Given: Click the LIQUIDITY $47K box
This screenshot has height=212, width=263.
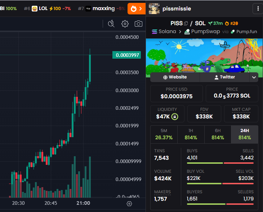Looking at the screenshot, I should click(x=167, y=114).
